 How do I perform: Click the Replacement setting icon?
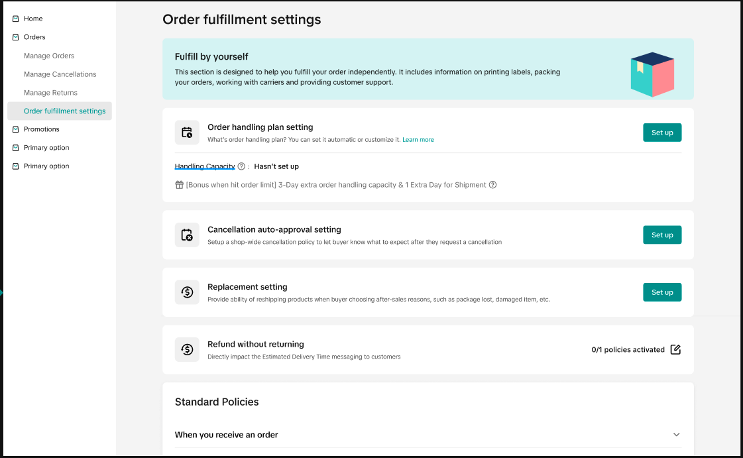point(187,292)
